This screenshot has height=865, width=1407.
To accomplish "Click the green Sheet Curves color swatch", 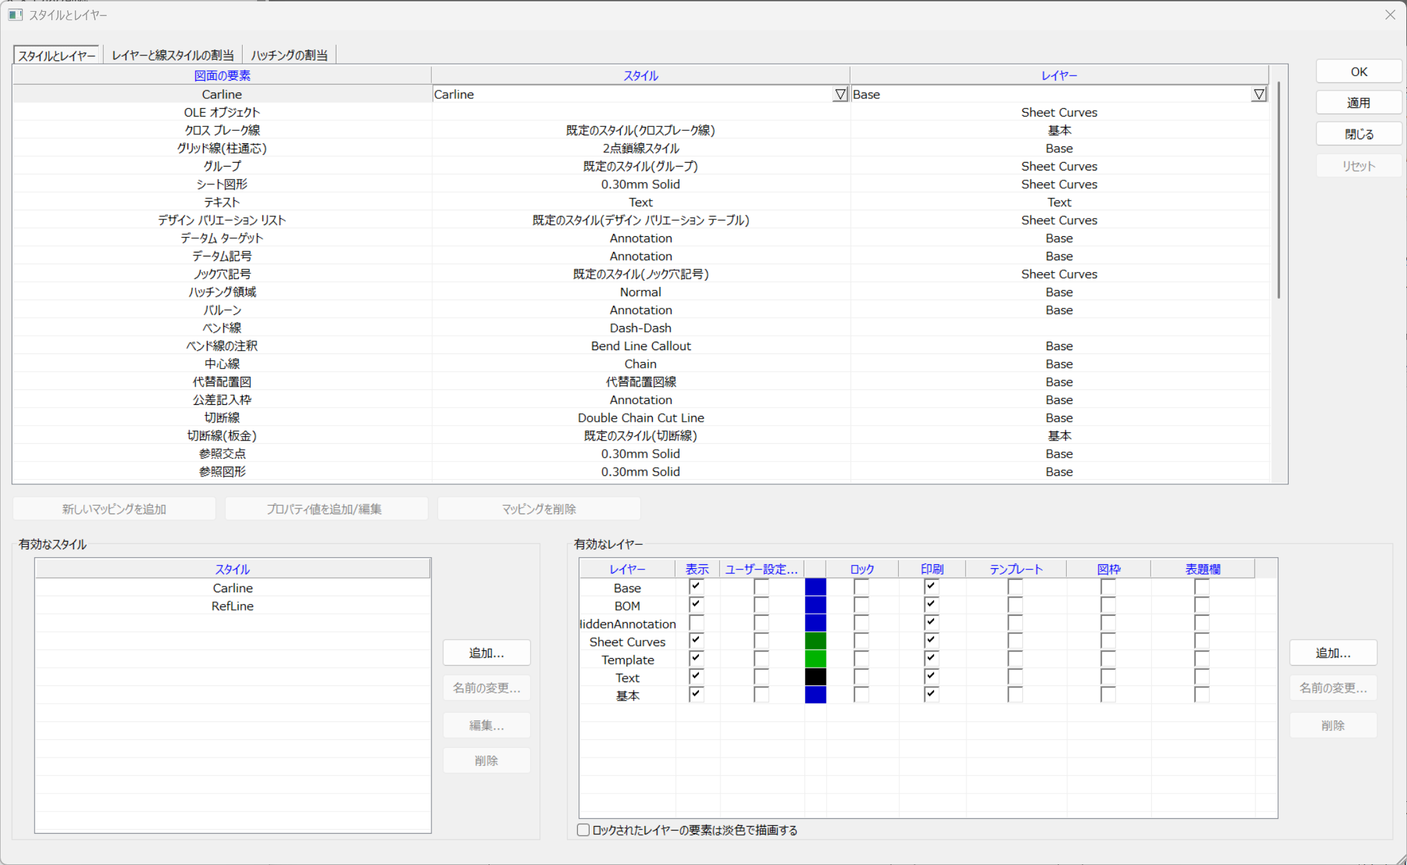I will [x=815, y=641].
